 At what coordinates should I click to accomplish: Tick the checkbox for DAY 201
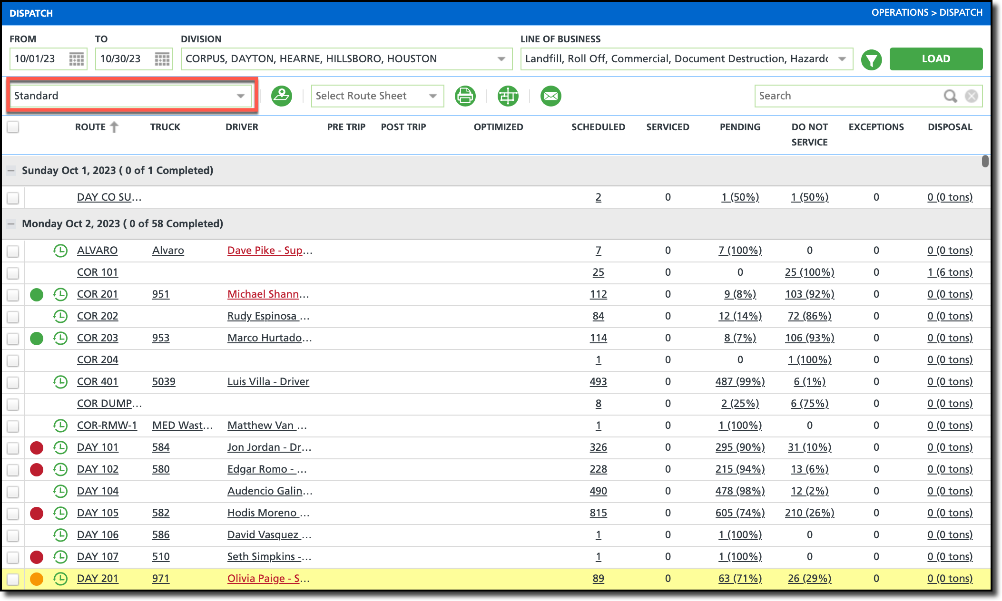(13, 579)
